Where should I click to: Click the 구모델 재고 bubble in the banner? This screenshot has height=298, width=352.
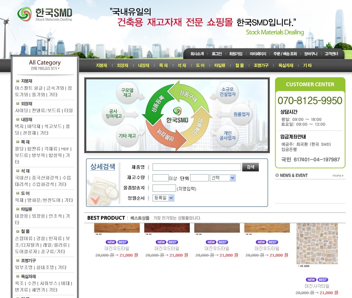(127, 92)
